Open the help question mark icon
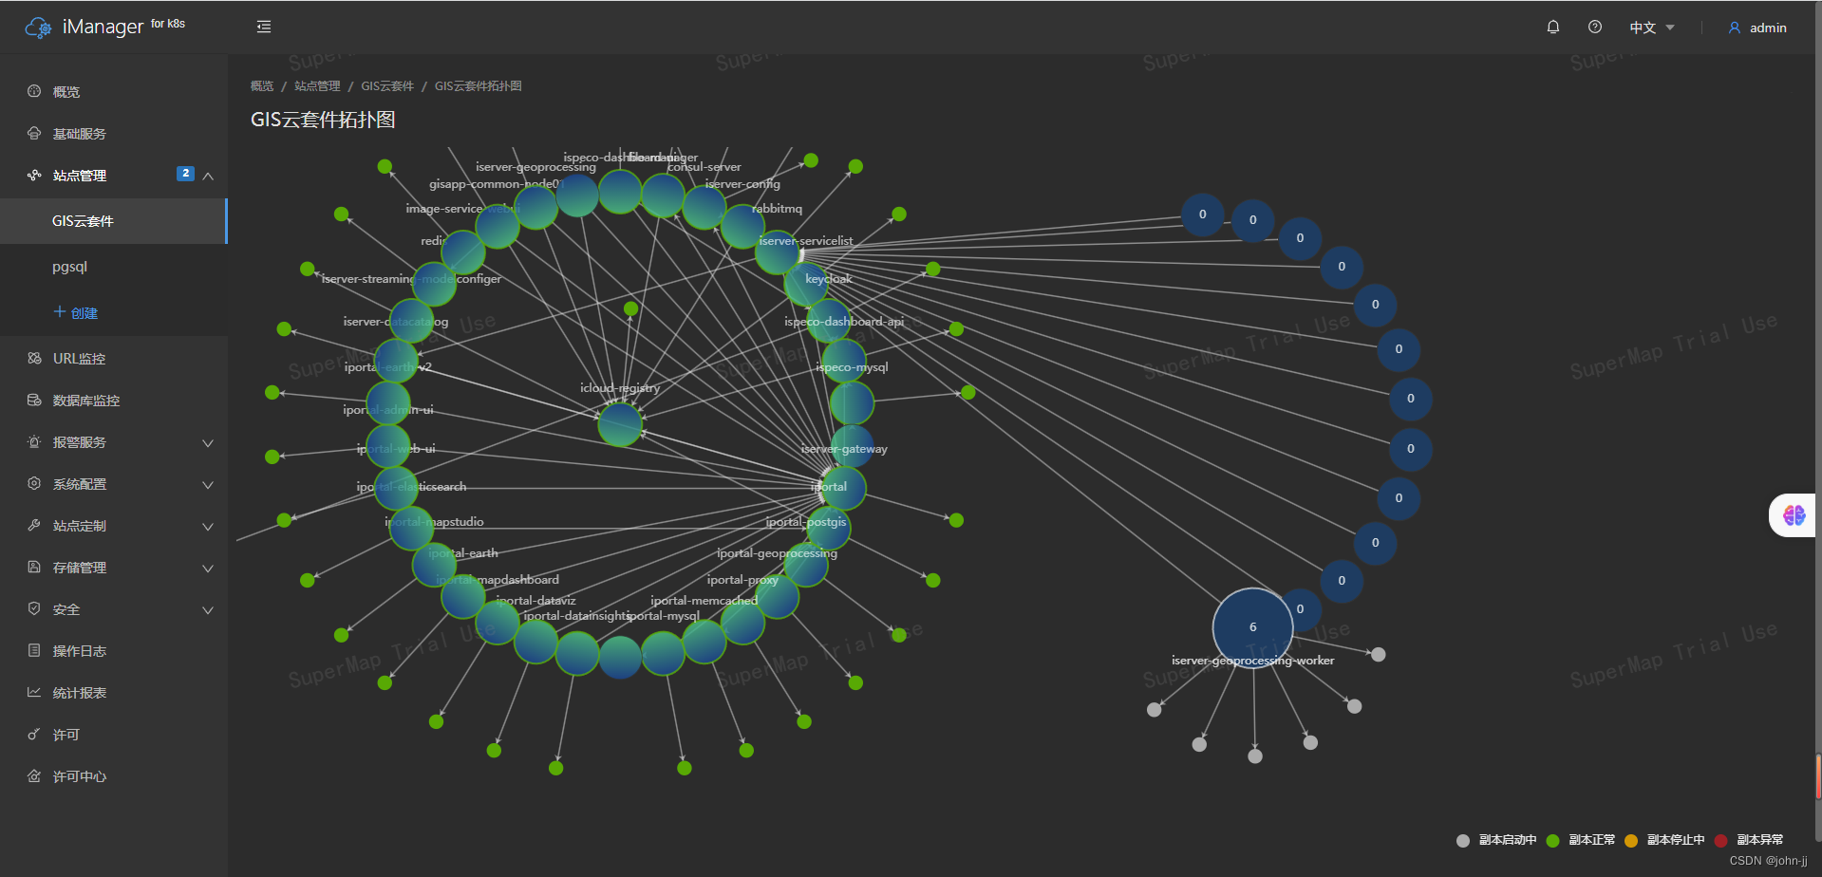Viewport: 1822px width, 877px height. coord(1595,27)
